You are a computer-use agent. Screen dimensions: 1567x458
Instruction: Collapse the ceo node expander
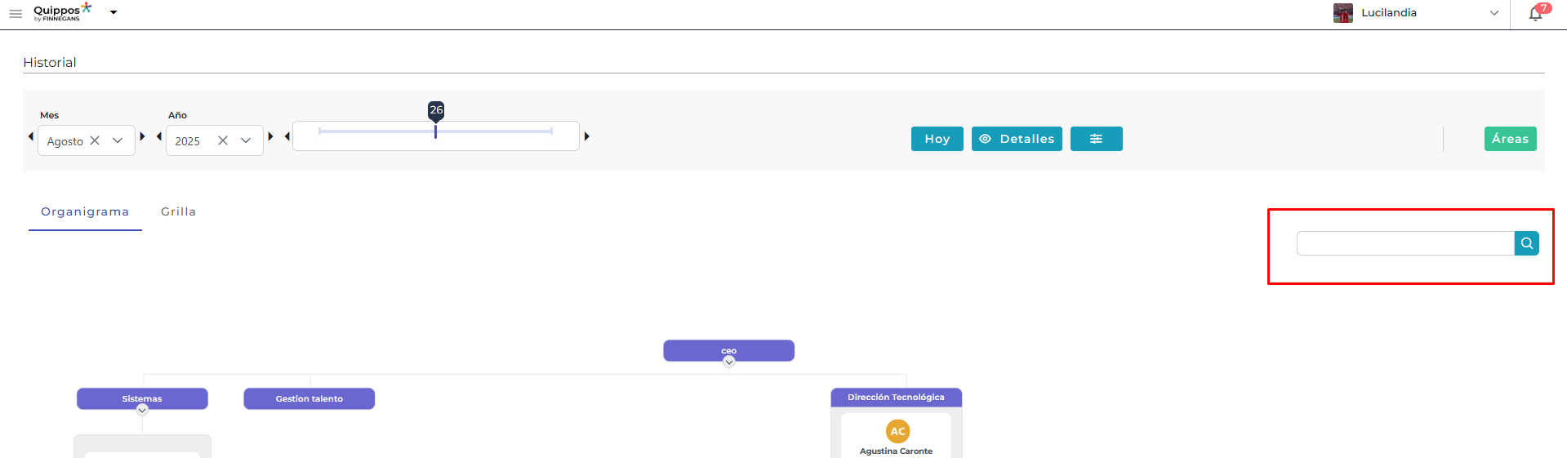point(729,362)
